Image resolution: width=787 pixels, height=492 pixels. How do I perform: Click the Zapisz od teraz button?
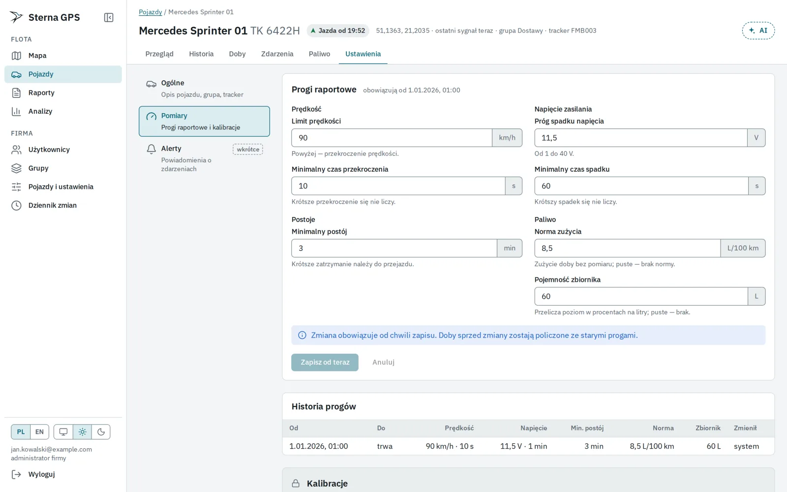(325, 362)
